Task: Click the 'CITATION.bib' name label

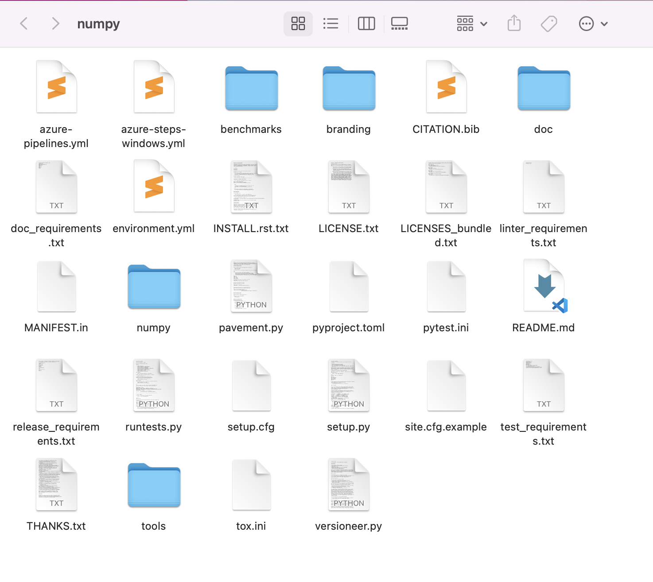Action: [446, 129]
